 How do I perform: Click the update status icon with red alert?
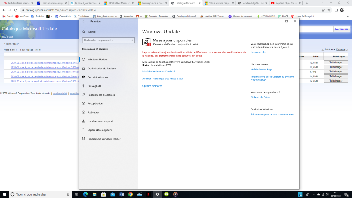pos(146,42)
